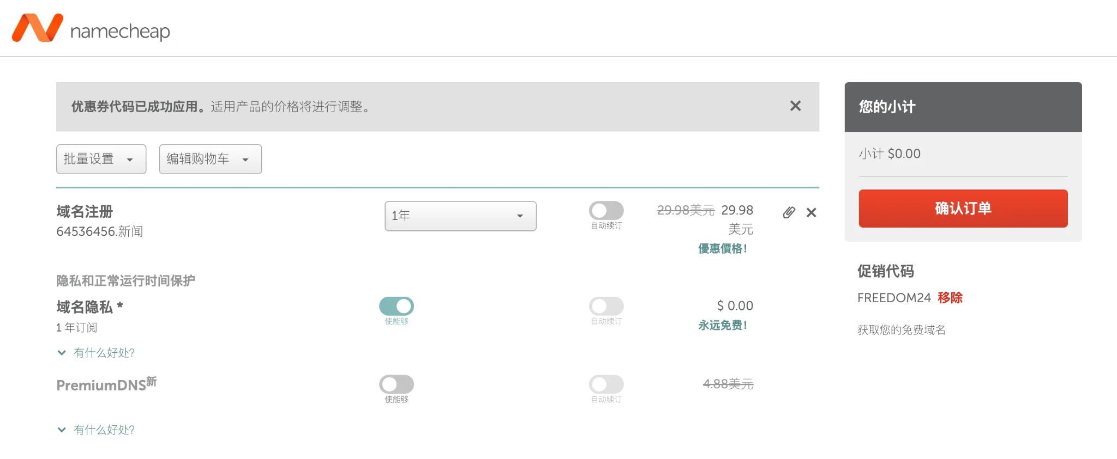Screen dimensions: 1117x459
Task: Click the paperclip icon next to the domain price
Action: (x=789, y=212)
